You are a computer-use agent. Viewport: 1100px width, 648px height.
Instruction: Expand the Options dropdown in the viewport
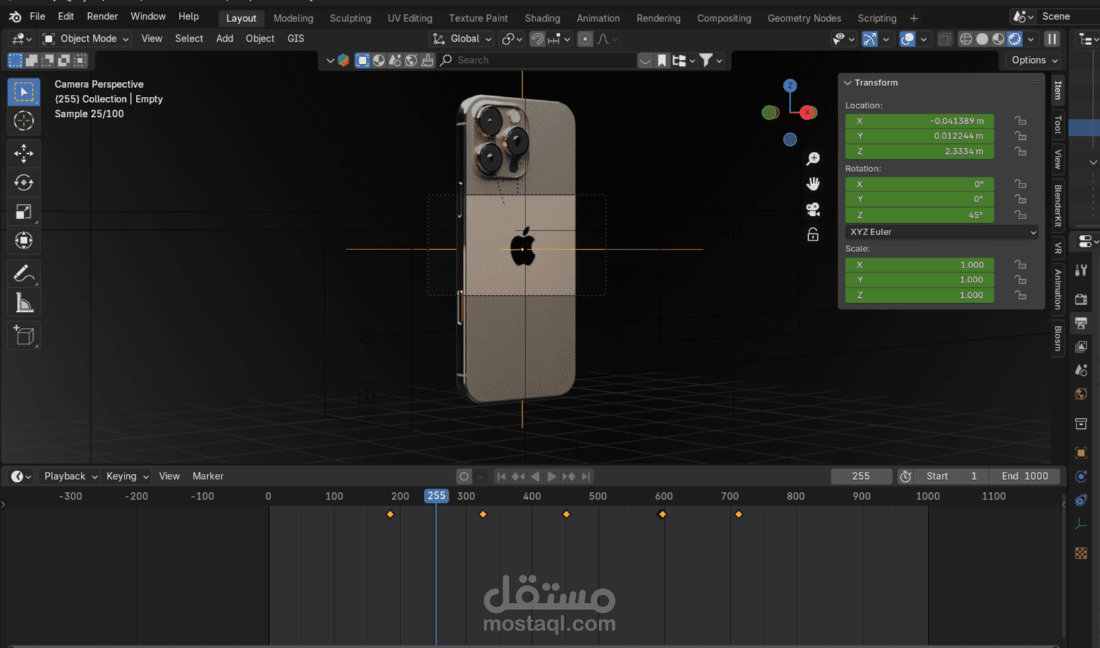1034,60
